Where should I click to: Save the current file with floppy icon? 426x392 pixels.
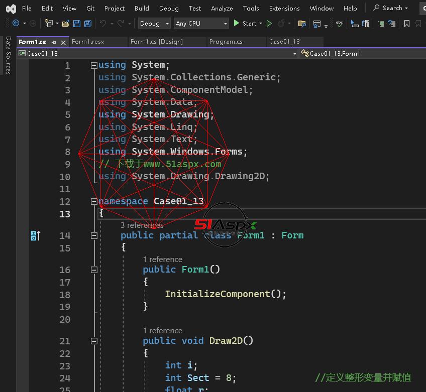coord(77,24)
